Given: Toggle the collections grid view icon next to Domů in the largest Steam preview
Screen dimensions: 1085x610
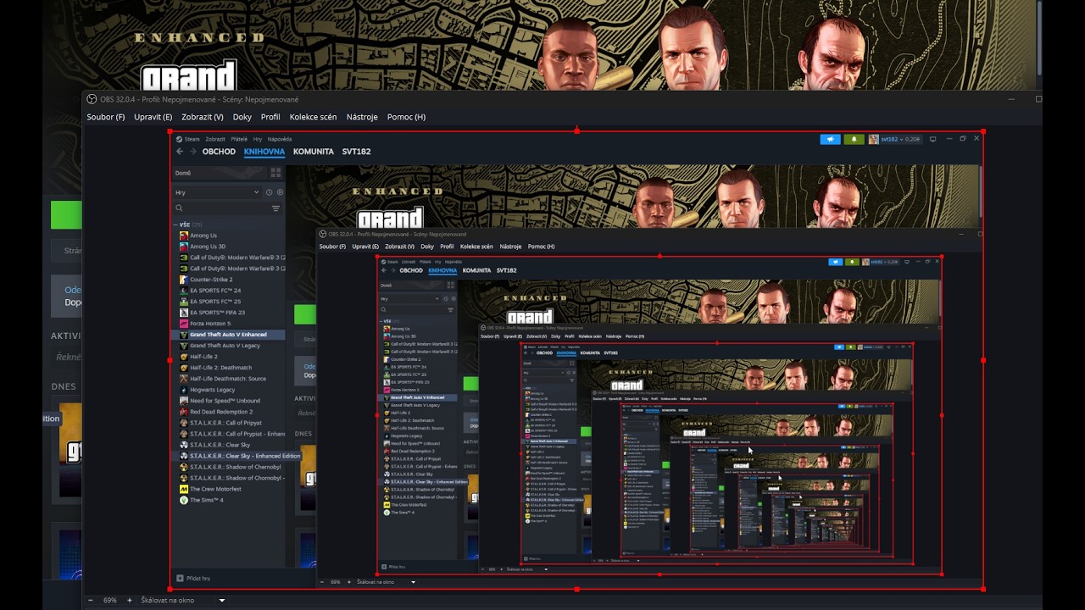Looking at the screenshot, I should pyautogui.click(x=275, y=173).
